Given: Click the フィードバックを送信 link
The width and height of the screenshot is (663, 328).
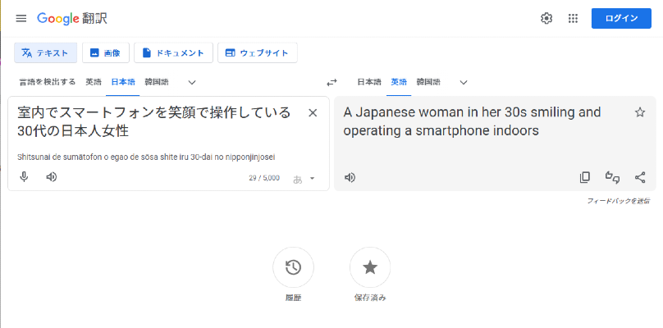Looking at the screenshot, I should click(619, 201).
